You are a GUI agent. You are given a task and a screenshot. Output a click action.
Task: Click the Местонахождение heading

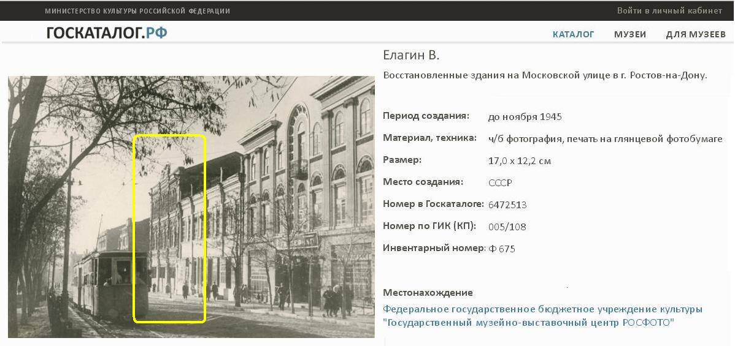[x=428, y=293]
